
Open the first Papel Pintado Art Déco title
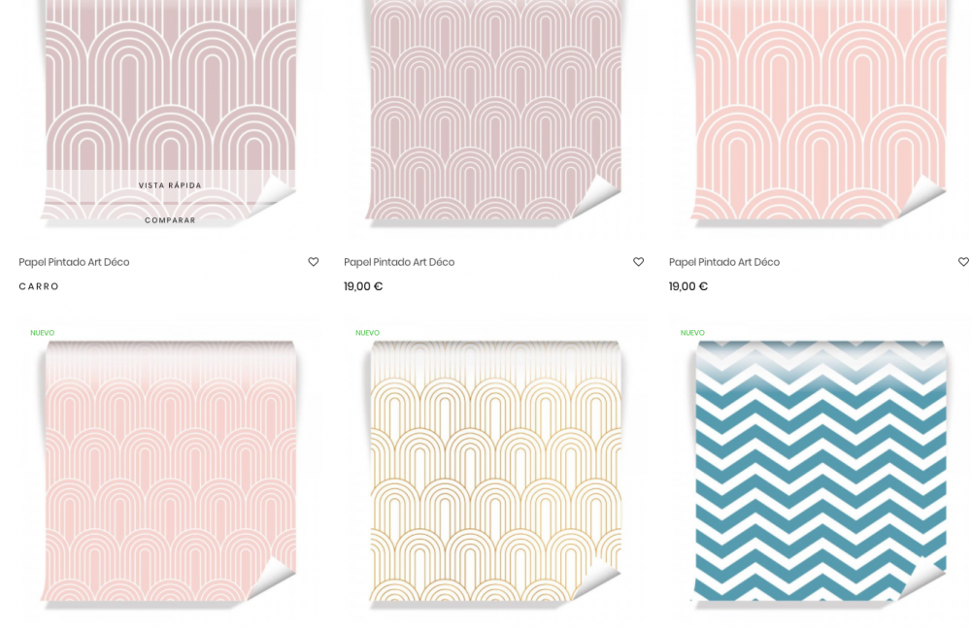74,262
